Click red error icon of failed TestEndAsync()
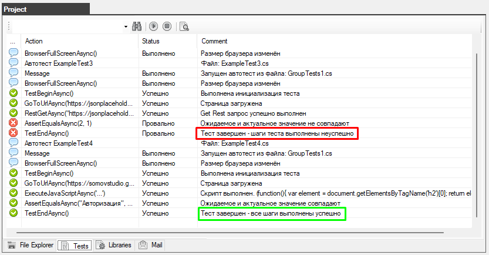The width and height of the screenshot is (489, 255). [14, 133]
